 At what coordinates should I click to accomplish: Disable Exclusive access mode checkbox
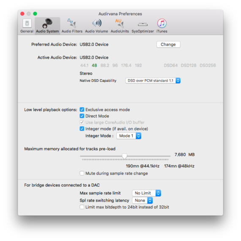pos(82,110)
